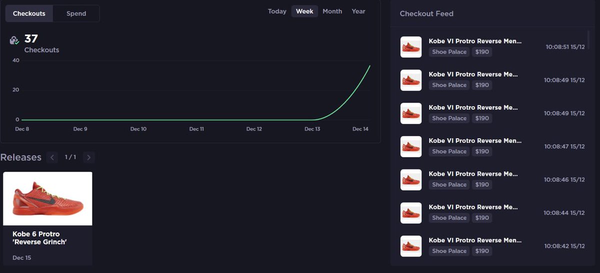Click the 10:08:44 15/12 timestamp
This screenshot has height=273, width=600.
(564, 213)
